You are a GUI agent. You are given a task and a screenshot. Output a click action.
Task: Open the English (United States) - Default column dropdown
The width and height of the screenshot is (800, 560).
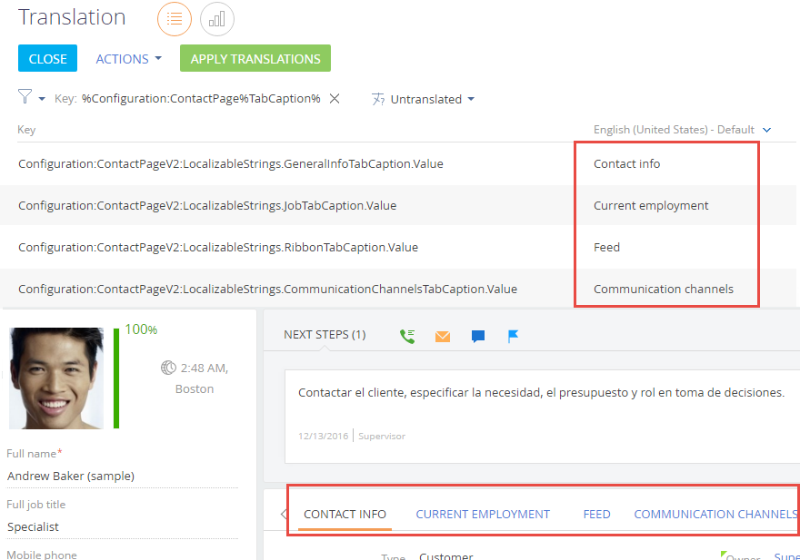pos(766,129)
